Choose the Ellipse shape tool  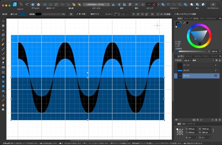3,82
